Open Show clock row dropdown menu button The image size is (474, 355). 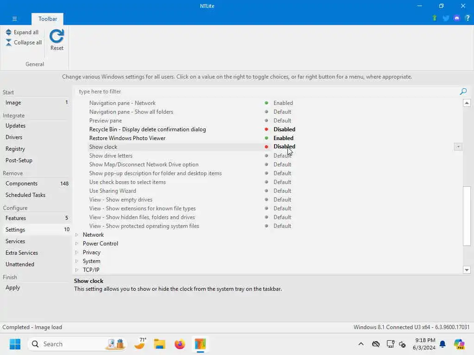coord(458,147)
